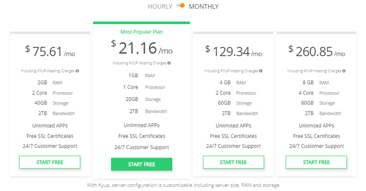
Task: Start free on the $129.34 plan
Action: point(233,162)
